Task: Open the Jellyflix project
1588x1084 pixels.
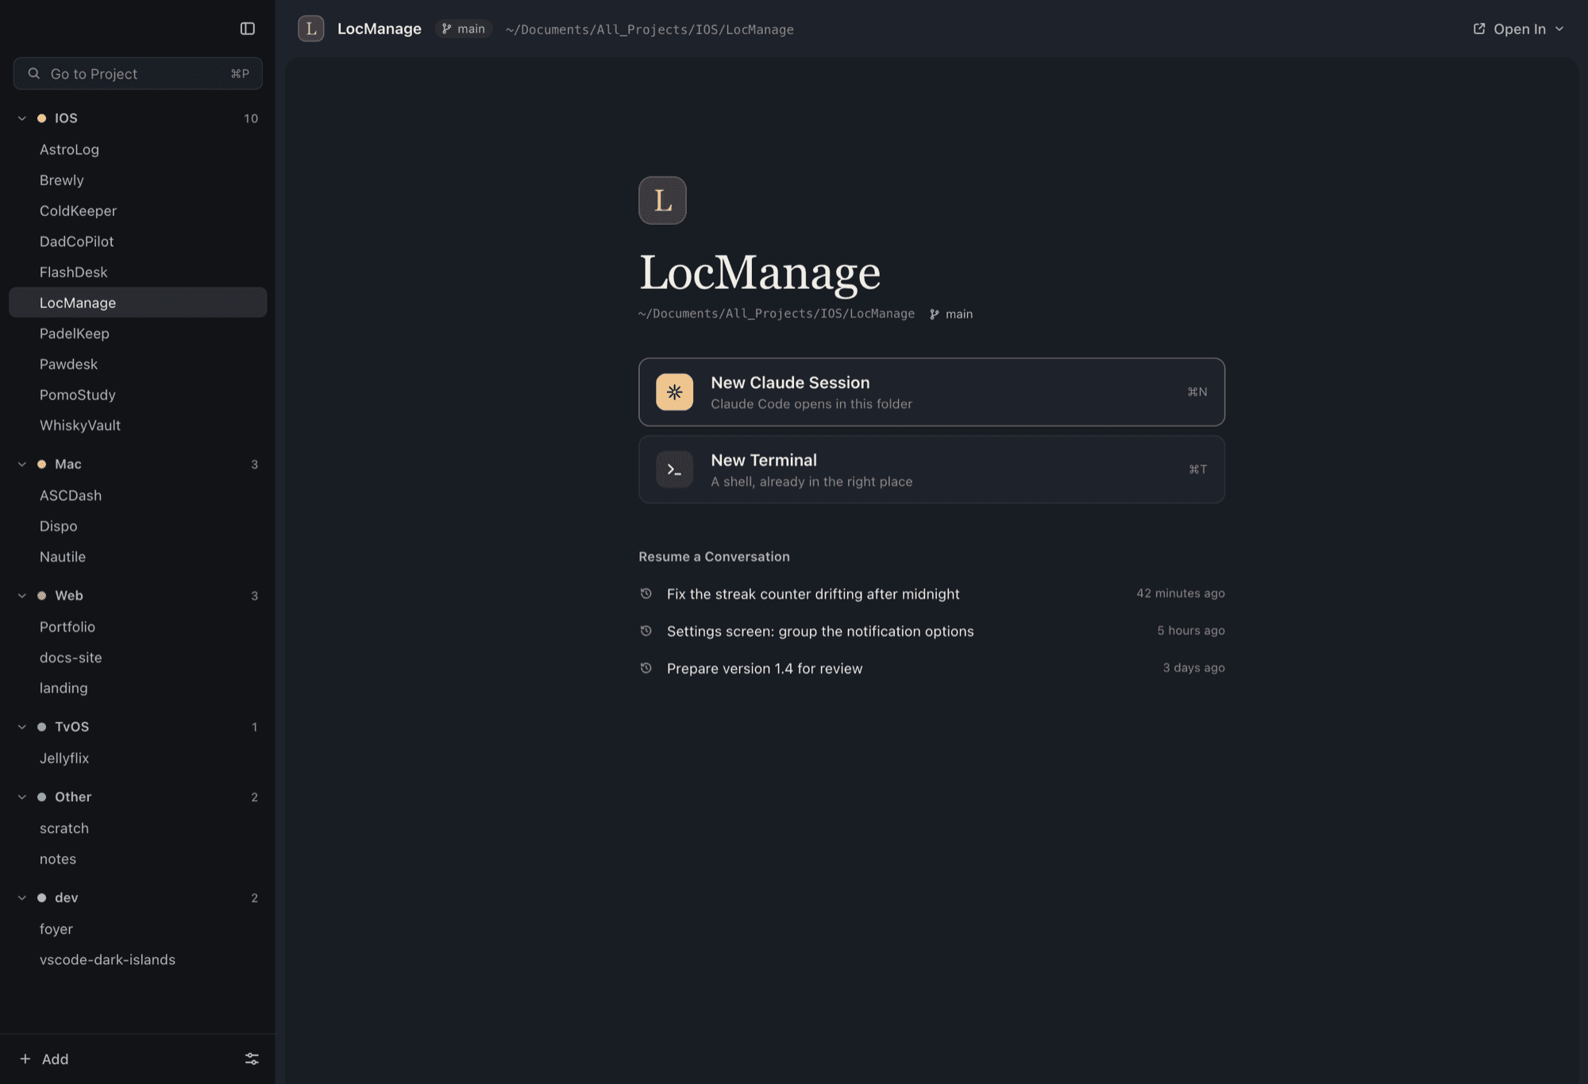Action: tap(138, 758)
